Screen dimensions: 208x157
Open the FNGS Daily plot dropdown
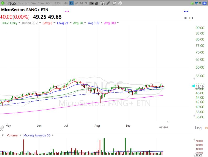(x=19, y=23)
